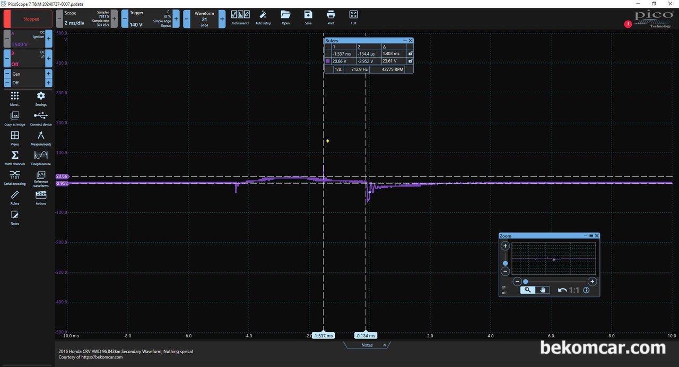Open Serial decoding

[15, 177]
